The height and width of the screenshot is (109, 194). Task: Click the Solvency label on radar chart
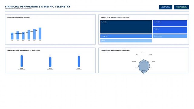coord(134,61)
